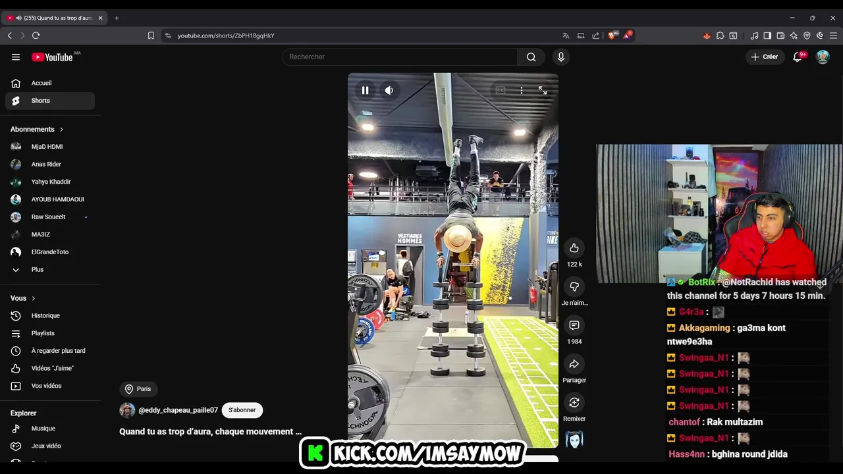Click the browser share icon
This screenshot has height=474, width=843.
596,36
